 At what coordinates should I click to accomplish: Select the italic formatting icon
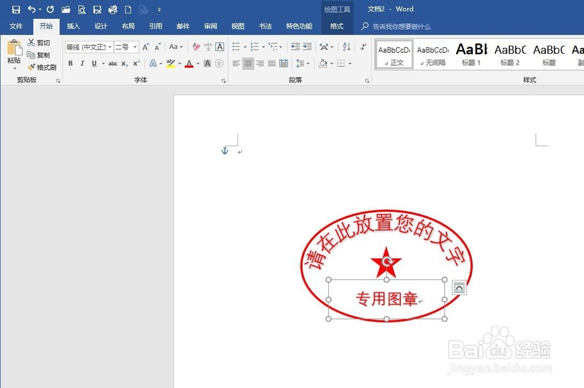pos(82,63)
